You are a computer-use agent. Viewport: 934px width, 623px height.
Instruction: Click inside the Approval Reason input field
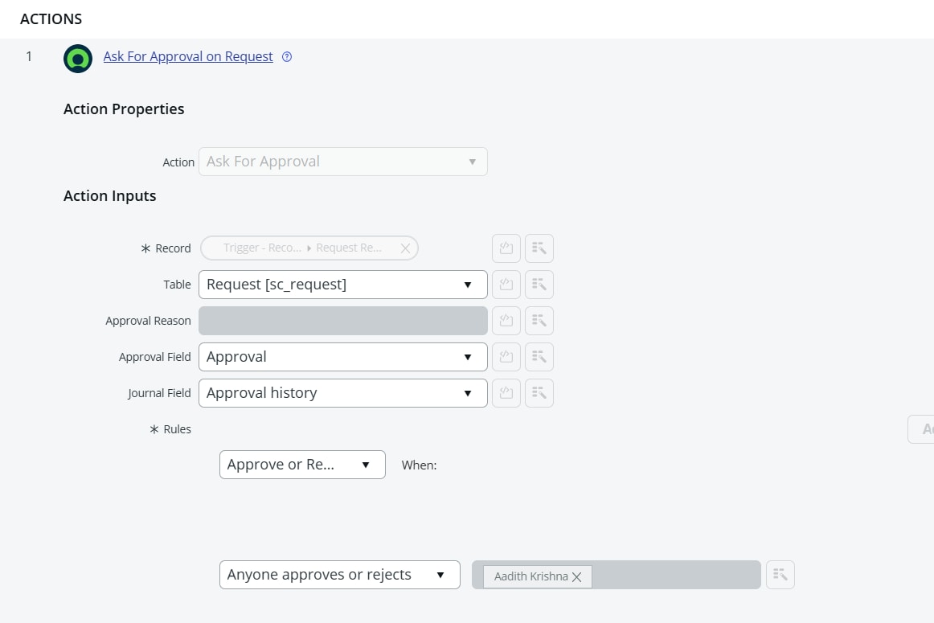pos(342,320)
